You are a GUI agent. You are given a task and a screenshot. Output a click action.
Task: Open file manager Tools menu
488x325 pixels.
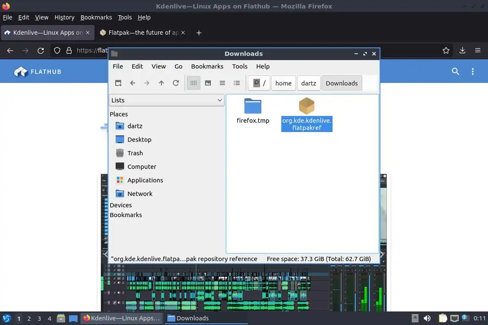click(x=240, y=66)
